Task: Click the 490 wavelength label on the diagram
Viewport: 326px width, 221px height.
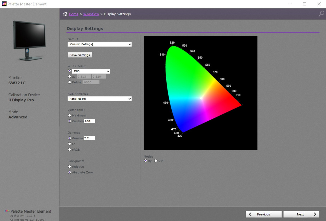Action: pos(166,103)
